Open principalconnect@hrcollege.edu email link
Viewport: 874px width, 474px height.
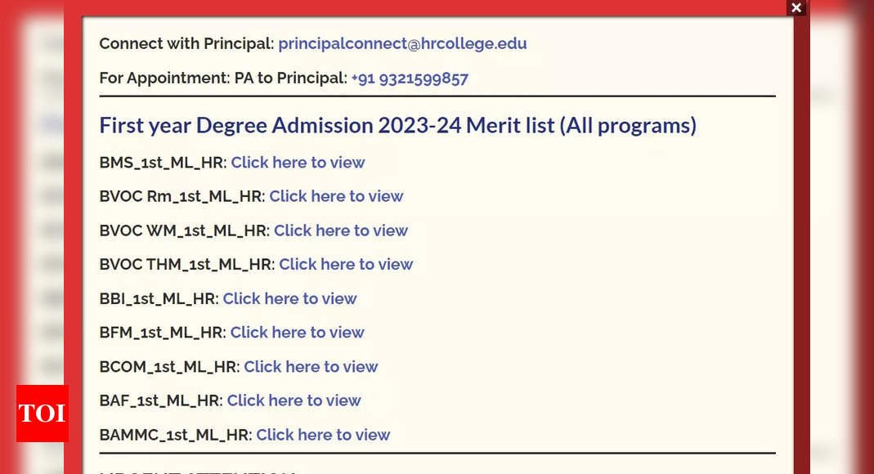pos(402,43)
